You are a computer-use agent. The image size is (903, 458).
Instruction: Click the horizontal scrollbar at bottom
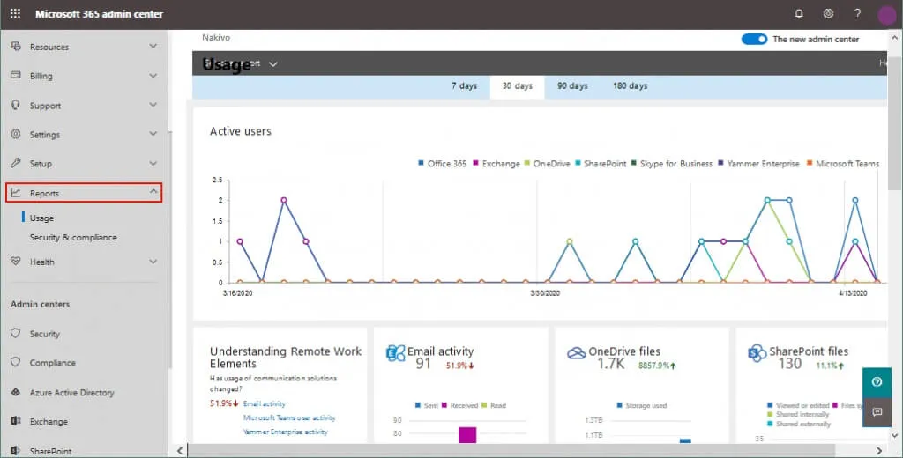click(x=529, y=451)
